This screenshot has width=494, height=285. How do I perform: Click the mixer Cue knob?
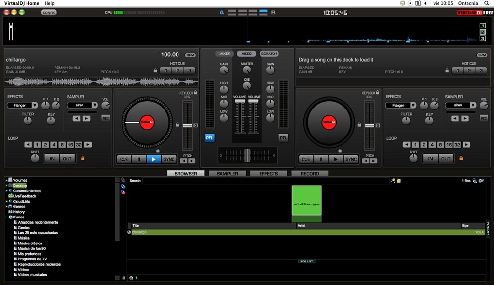click(x=247, y=85)
